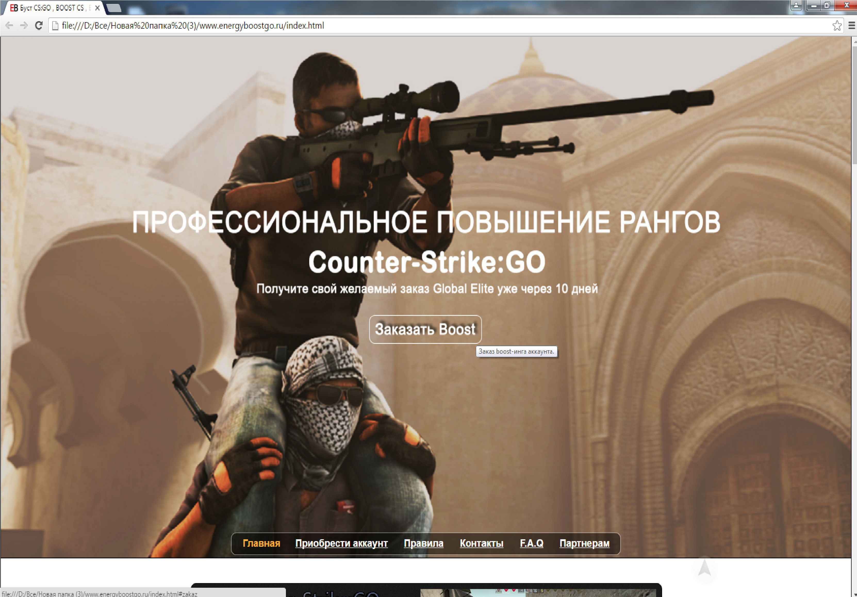857x597 pixels.
Task: Open the F.A.Q link
Action: [532, 543]
